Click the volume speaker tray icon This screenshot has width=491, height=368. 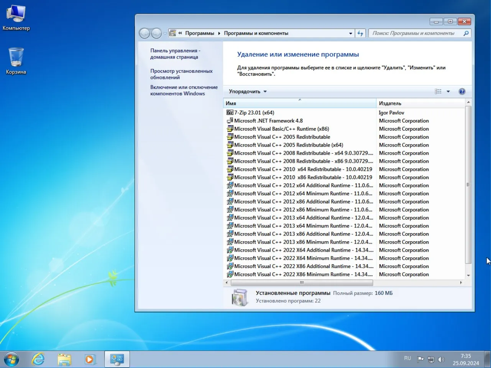(x=441, y=359)
